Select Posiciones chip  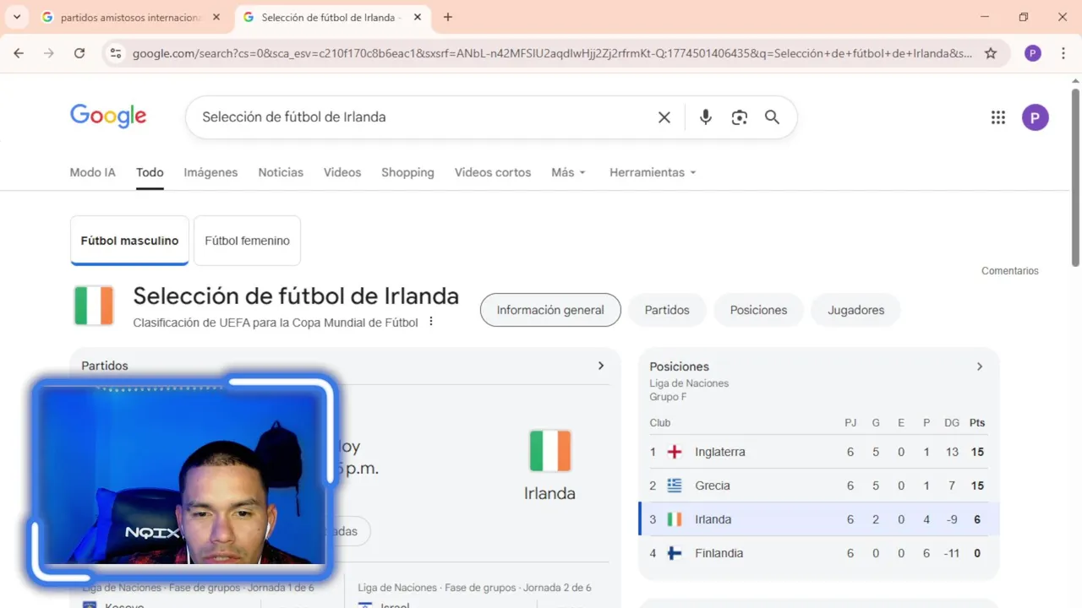pos(758,310)
